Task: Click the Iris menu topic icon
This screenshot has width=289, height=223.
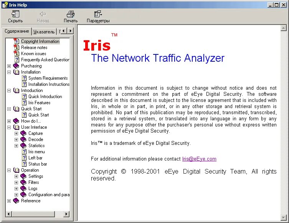Action: coord(24,152)
